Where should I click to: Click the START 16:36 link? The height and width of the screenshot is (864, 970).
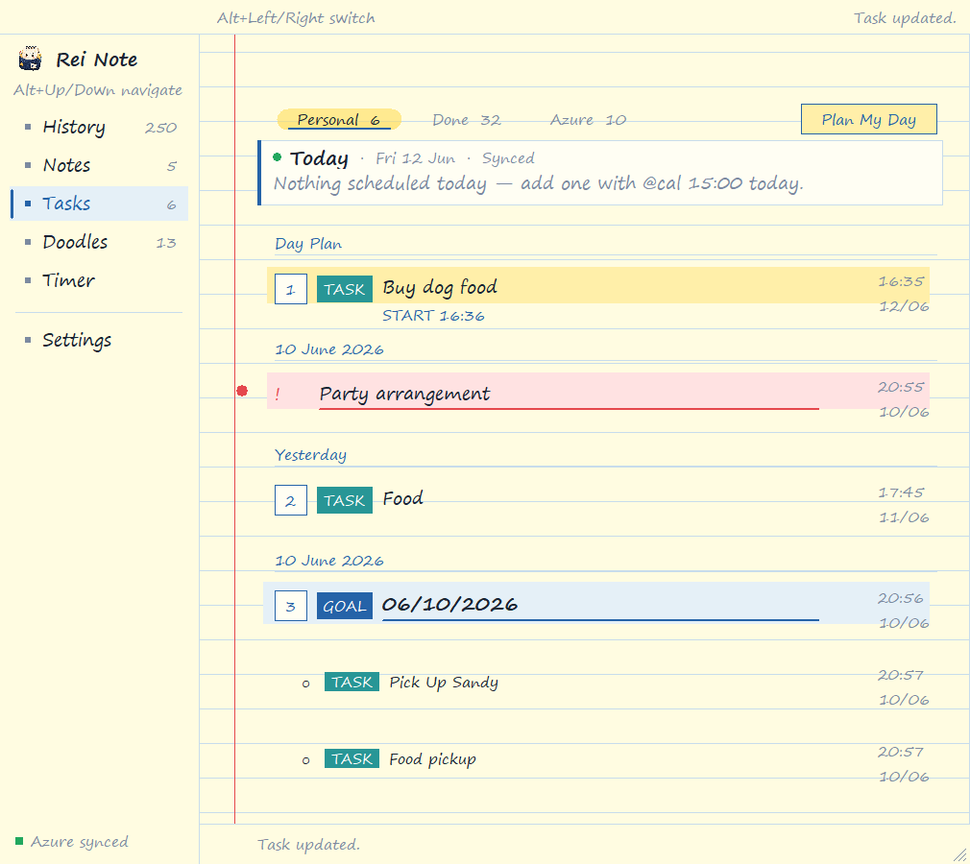(x=433, y=316)
